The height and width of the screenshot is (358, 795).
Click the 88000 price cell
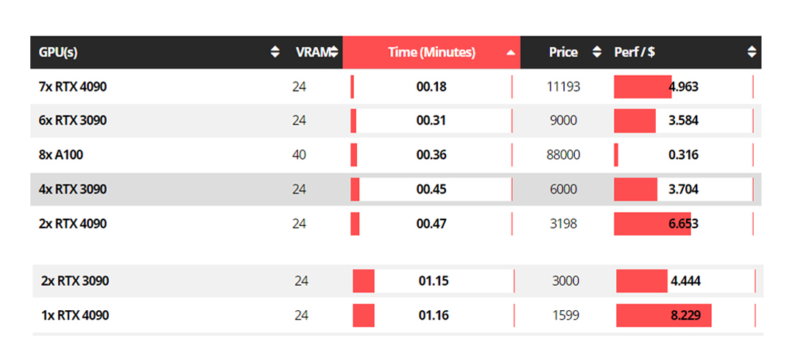pos(564,155)
